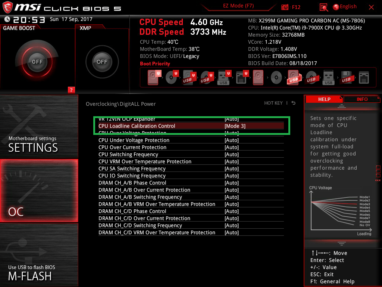Select the legacy USB key boot icon
The width and height of the screenshot is (382, 287).
pyautogui.click(x=328, y=77)
